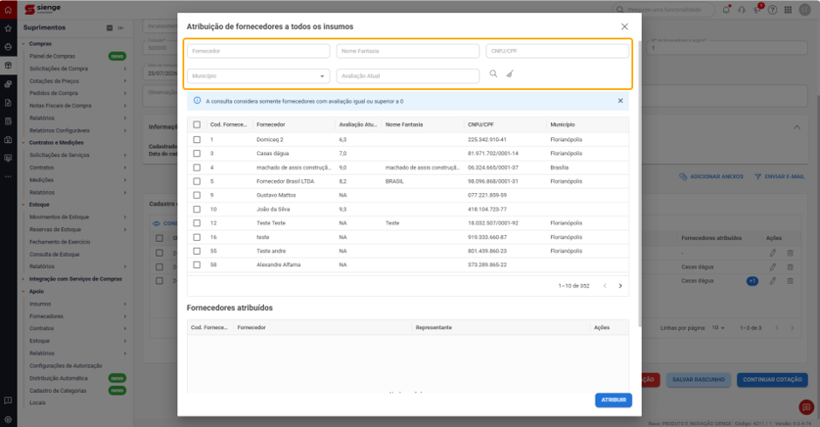The width and height of the screenshot is (820, 427).
Task: Expand Pedidos de Compra submenu
Action: (125, 93)
